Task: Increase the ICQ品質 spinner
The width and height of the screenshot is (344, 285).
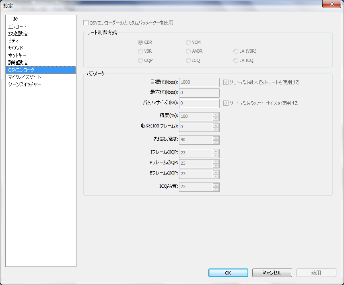Action: click(x=216, y=185)
